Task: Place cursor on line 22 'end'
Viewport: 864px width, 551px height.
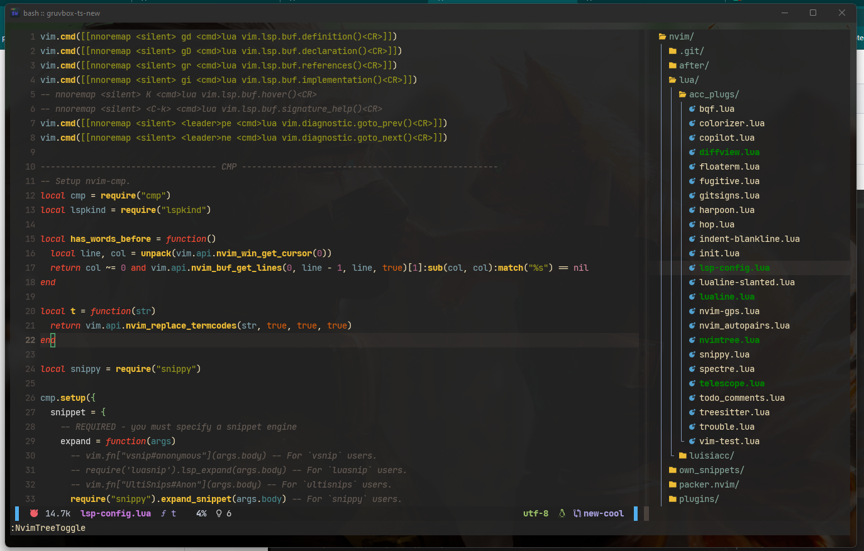Action: [x=48, y=340]
